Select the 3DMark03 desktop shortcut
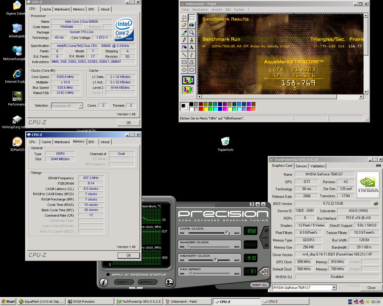The image size is (383, 306). [x=17, y=144]
